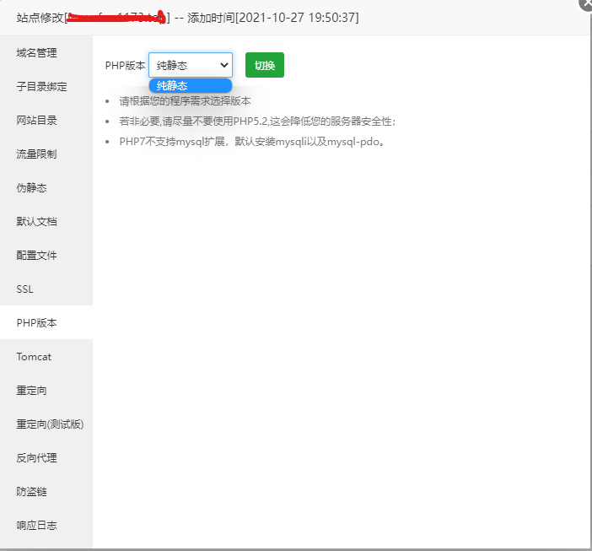This screenshot has height=551, width=592.
Task: Switch to the 反向代理 tab
Action: pos(46,457)
